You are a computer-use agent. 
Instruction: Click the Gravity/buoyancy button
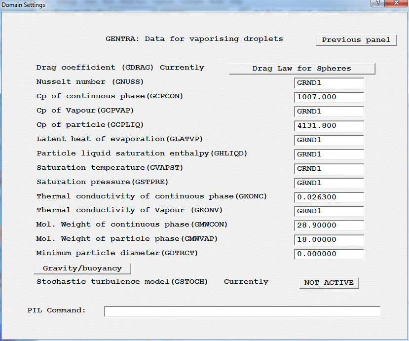[x=83, y=268]
